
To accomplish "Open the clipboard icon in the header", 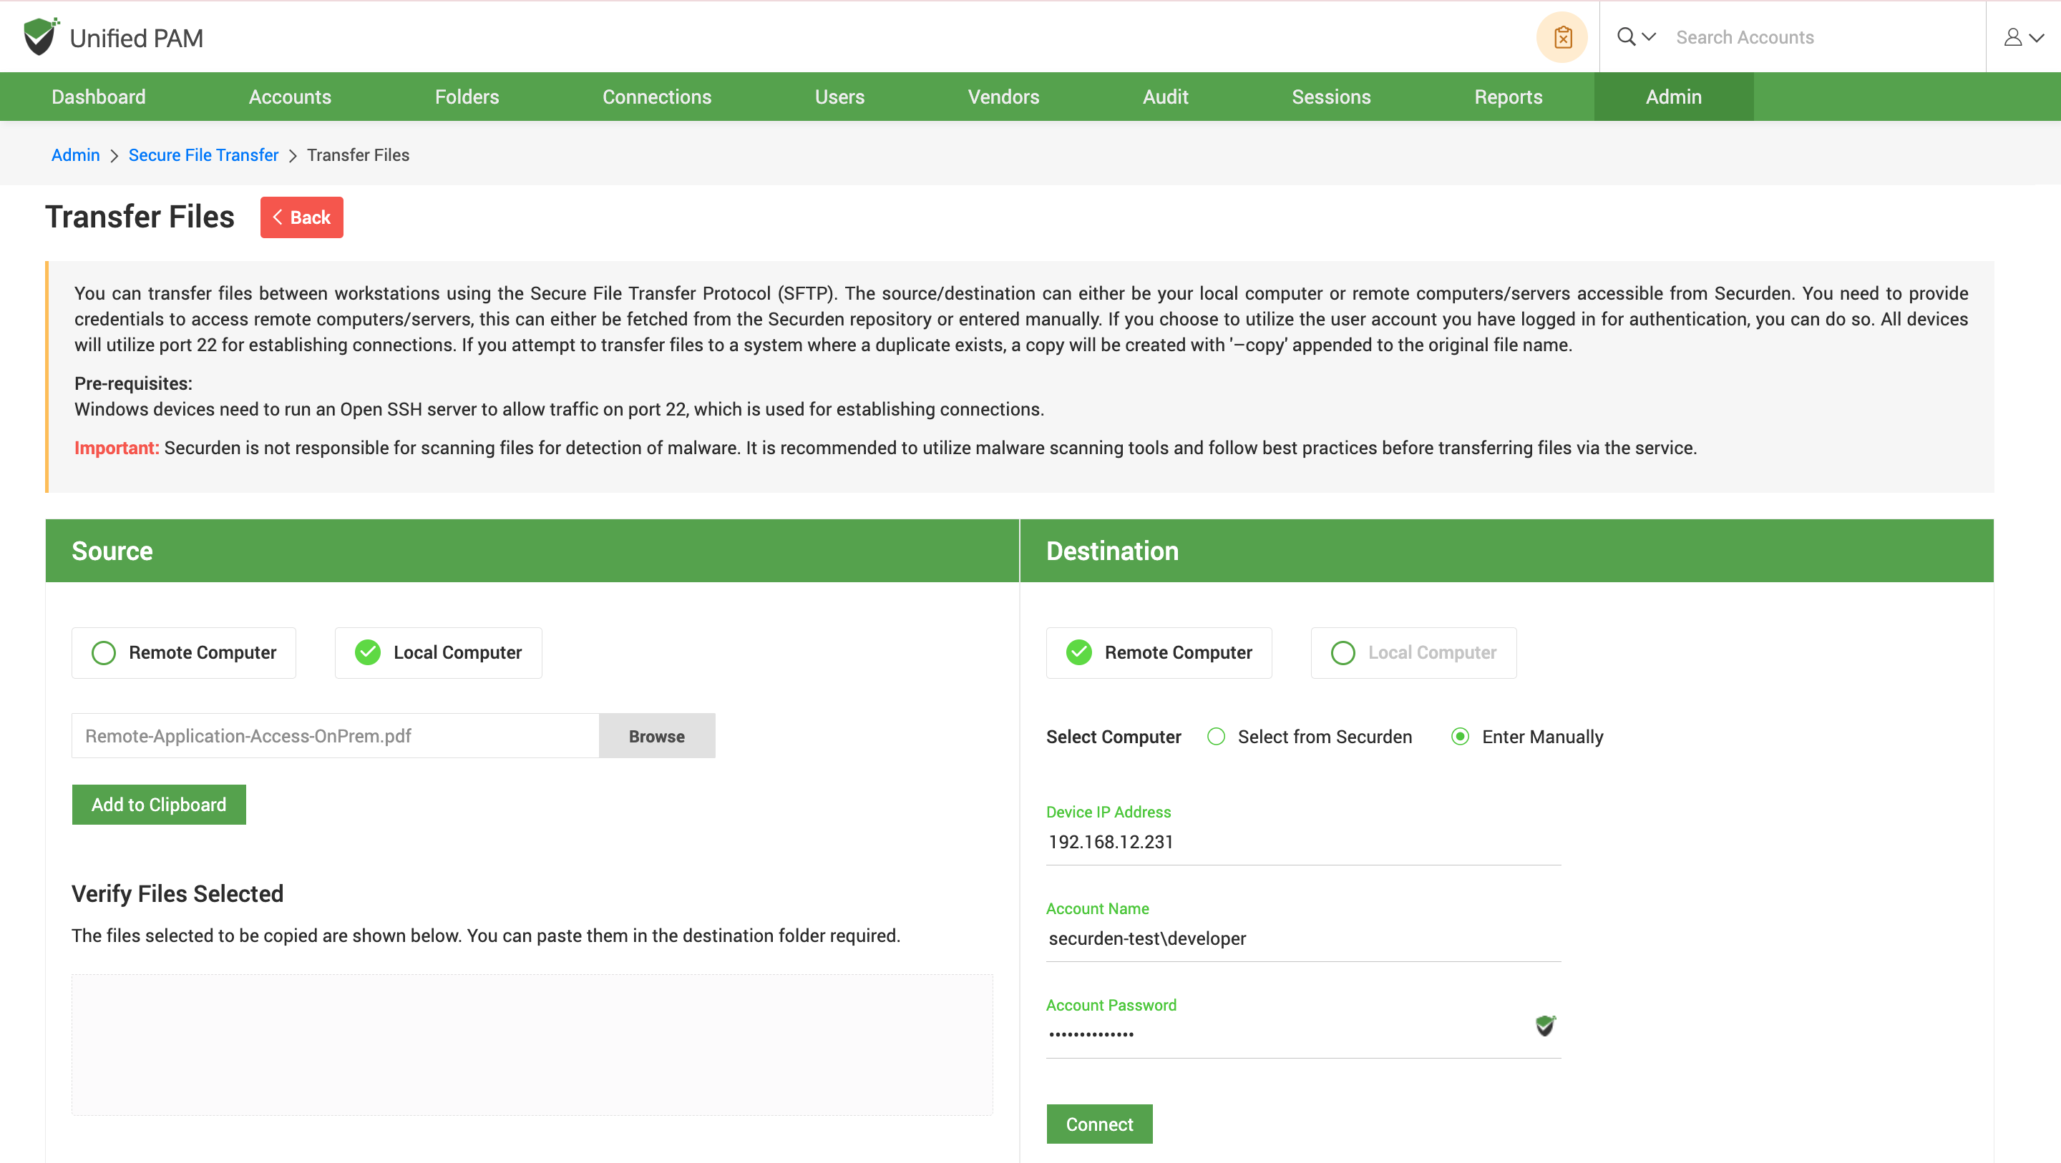I will pyautogui.click(x=1561, y=36).
